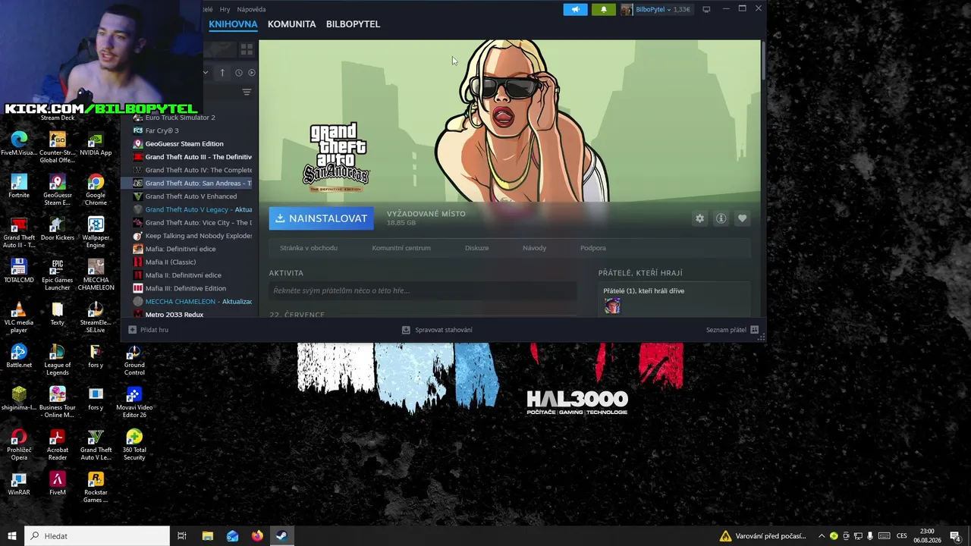
Task: Open Stránka v obchodě link
Action: coord(309,248)
